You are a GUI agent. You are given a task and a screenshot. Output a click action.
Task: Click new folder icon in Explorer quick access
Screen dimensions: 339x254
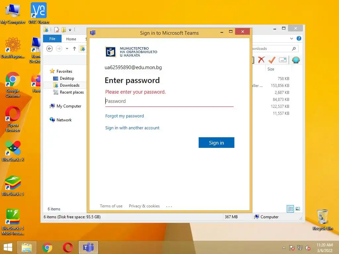click(x=64, y=29)
